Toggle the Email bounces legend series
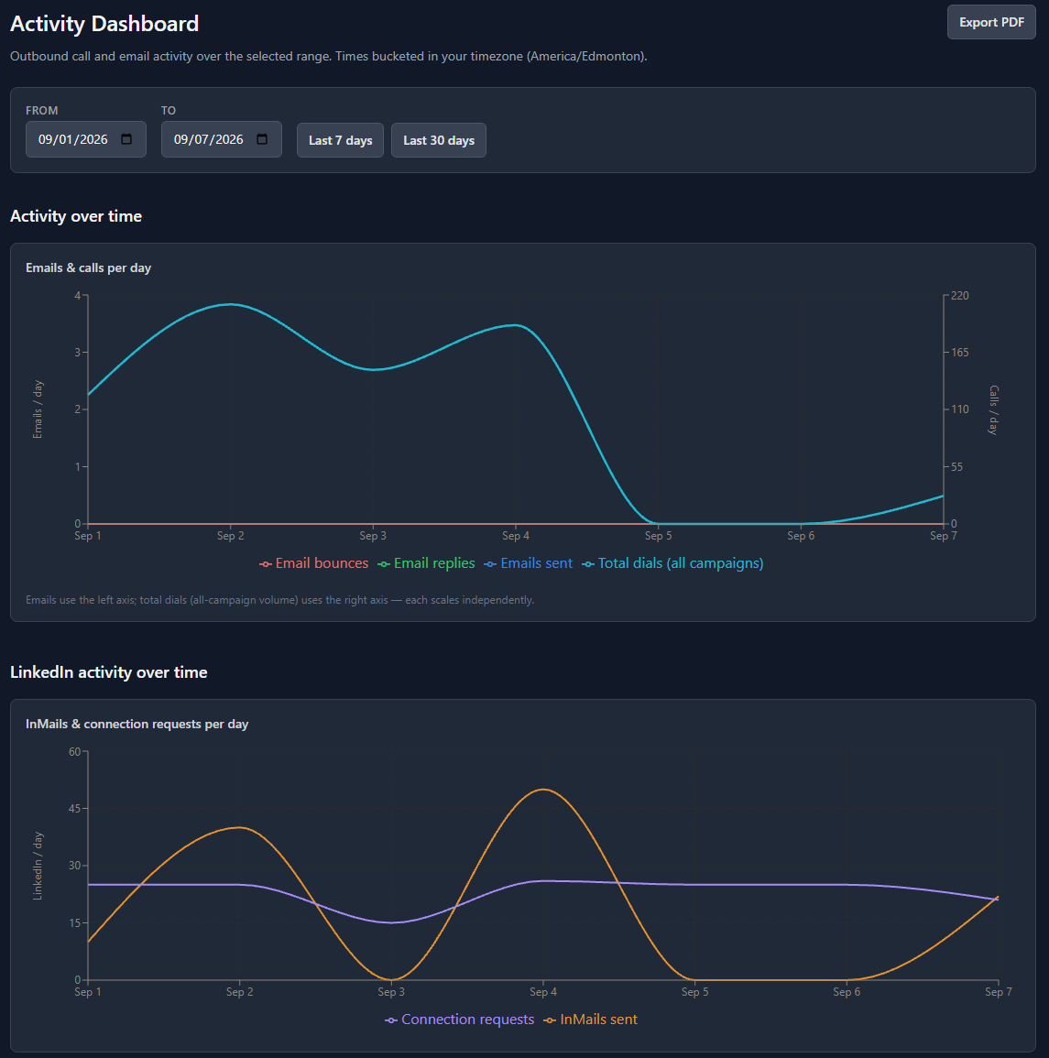Viewport: 1049px width, 1058px height. [314, 563]
